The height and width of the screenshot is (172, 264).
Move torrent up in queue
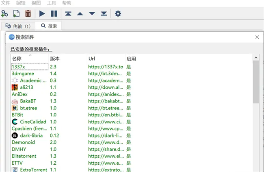pos(80,13)
